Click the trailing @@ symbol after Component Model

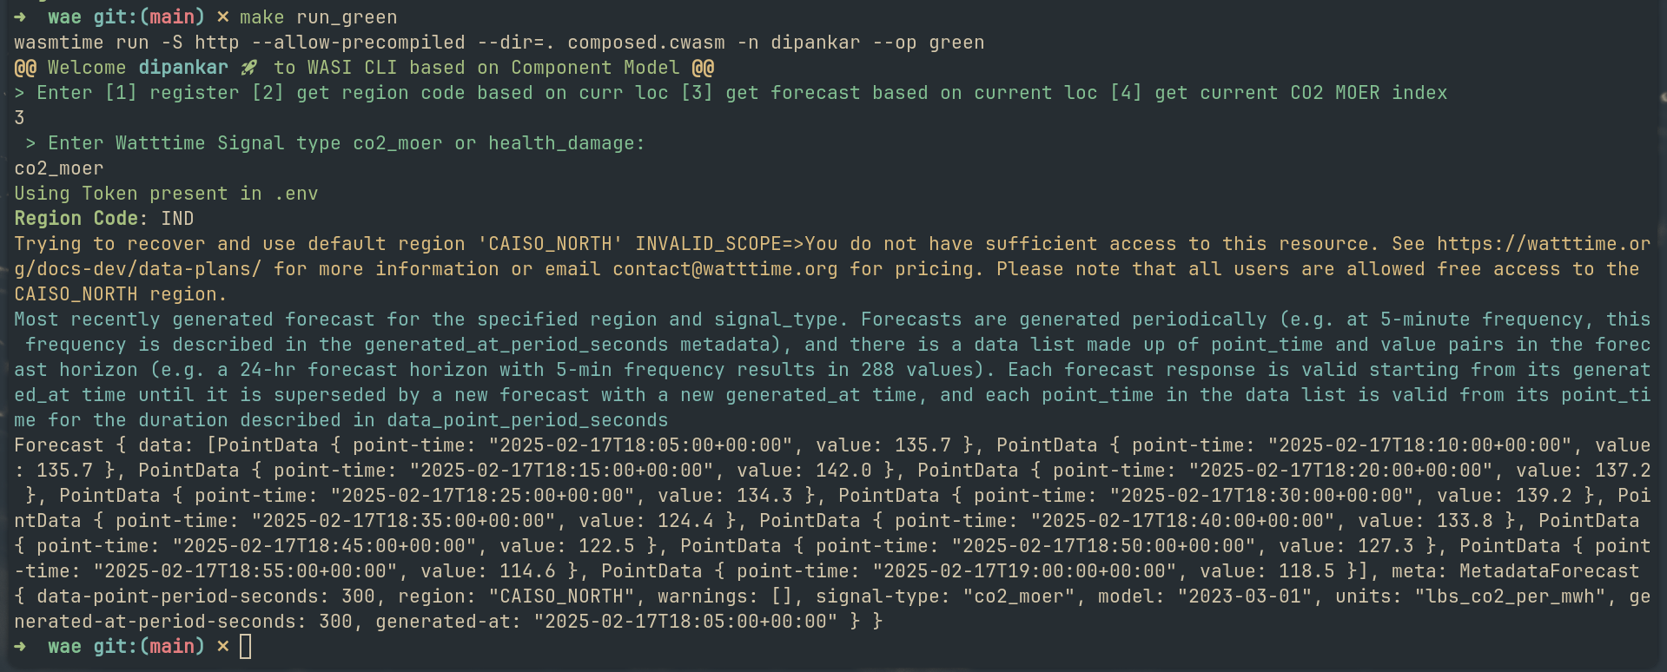coord(703,68)
